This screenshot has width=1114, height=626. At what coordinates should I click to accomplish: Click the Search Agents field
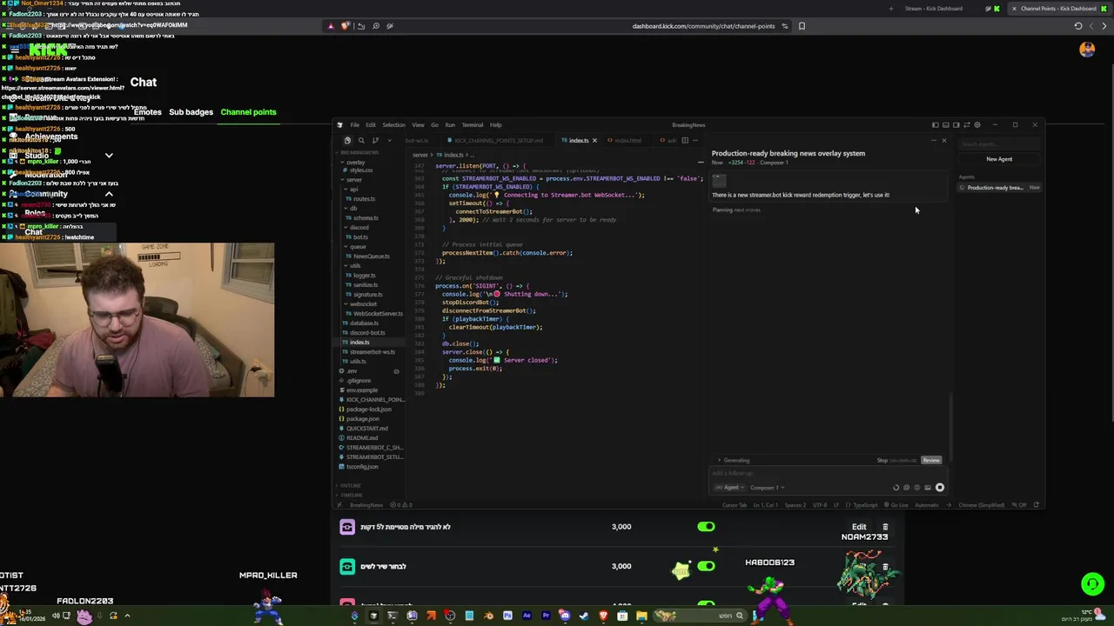pos(999,144)
